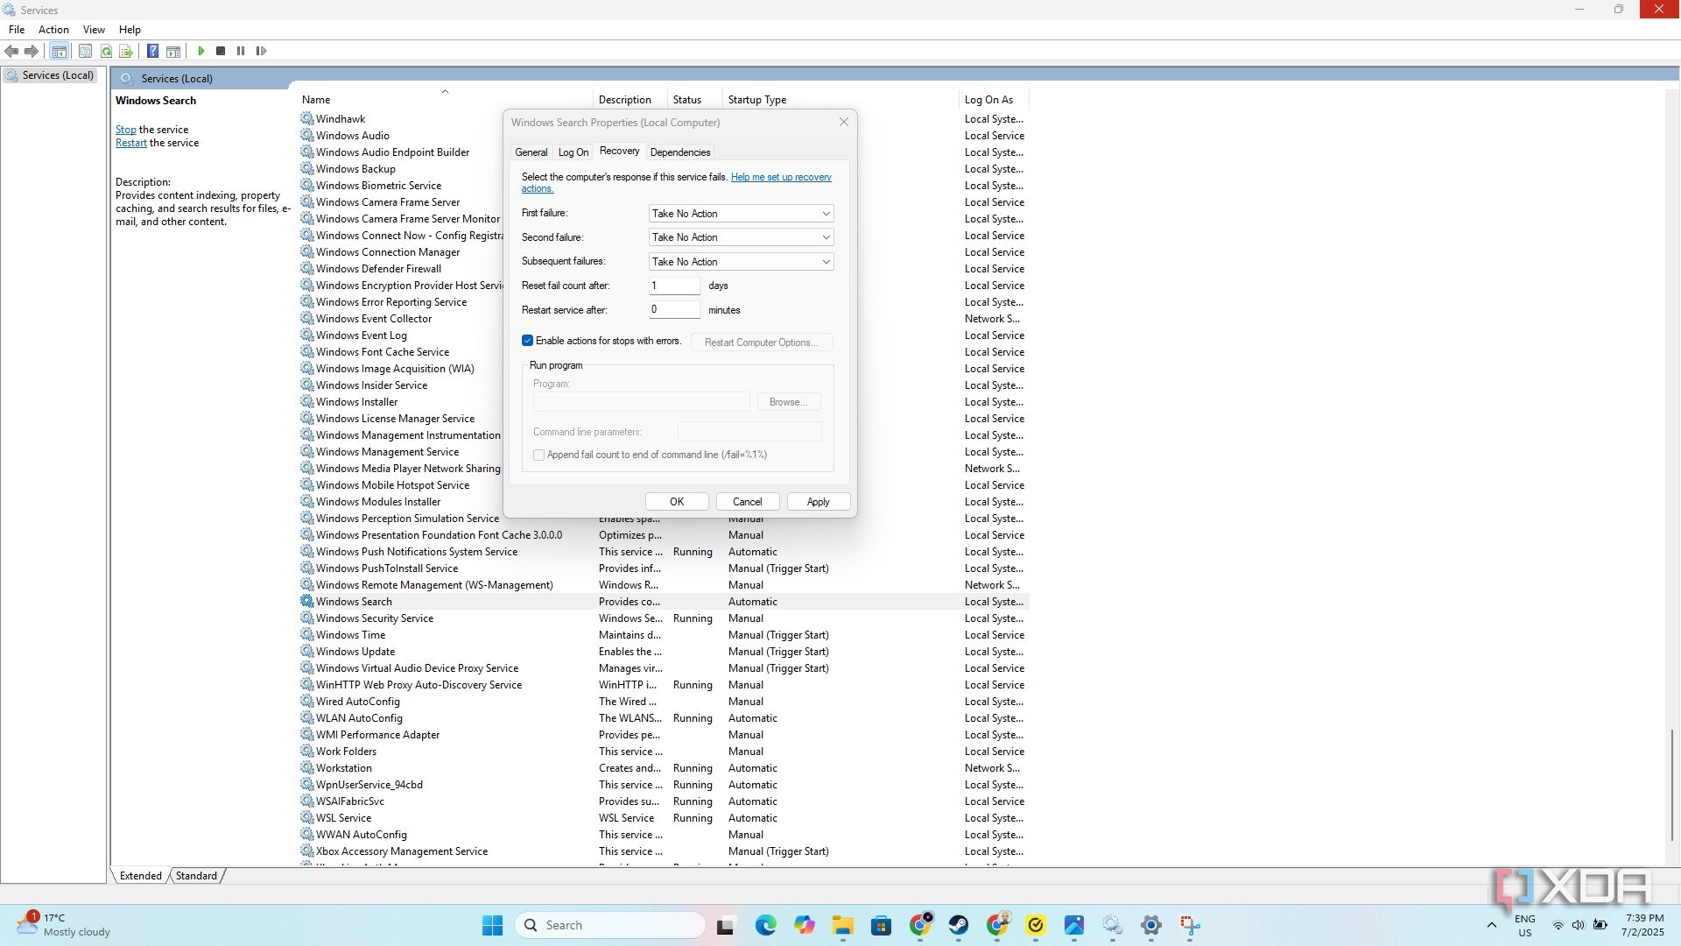Click the Refresh toolbar icon
The height and width of the screenshot is (946, 1681).
click(x=106, y=51)
